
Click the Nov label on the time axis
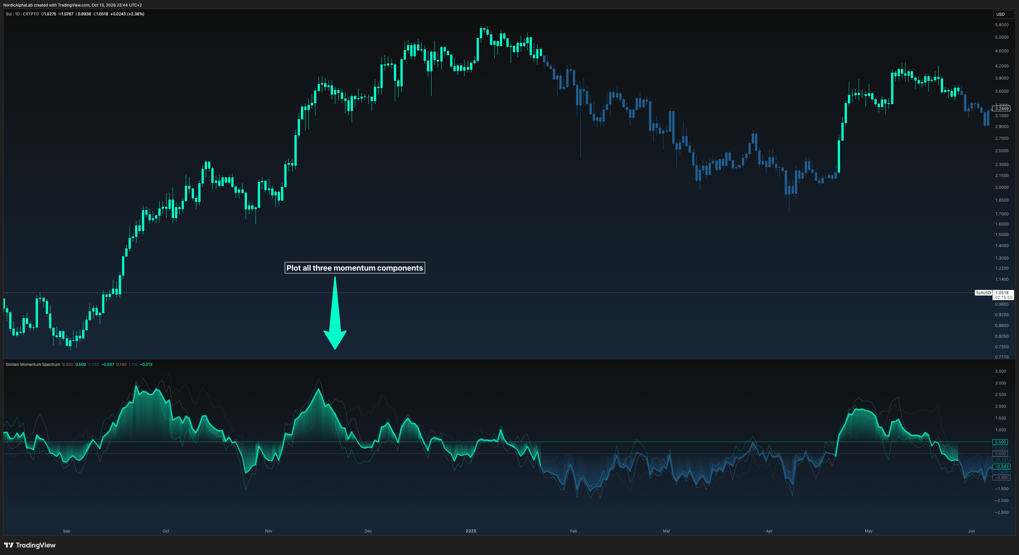click(269, 531)
